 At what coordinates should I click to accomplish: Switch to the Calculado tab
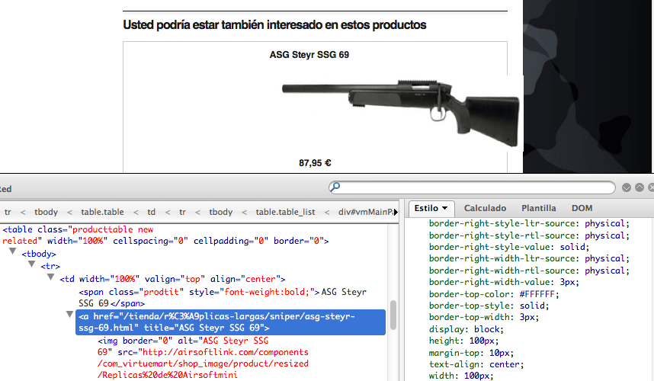tap(485, 208)
